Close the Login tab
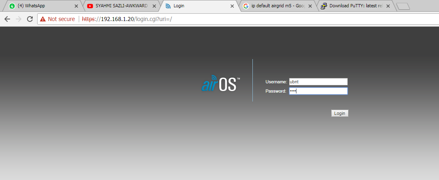Image resolution: width=439 pixels, height=180 pixels. tap(232, 6)
